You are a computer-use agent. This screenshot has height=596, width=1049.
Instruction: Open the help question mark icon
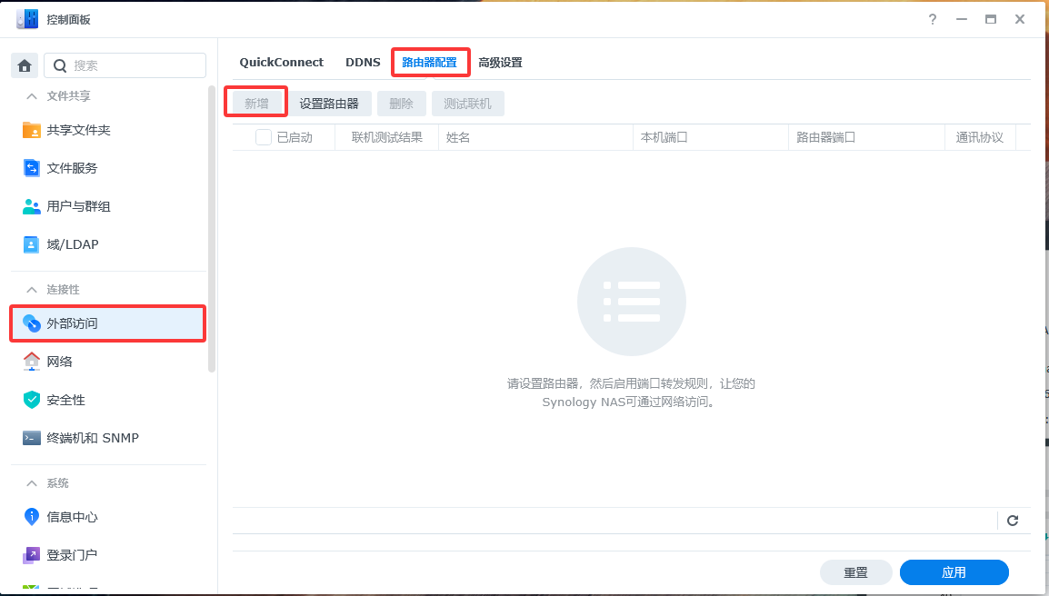click(x=933, y=19)
